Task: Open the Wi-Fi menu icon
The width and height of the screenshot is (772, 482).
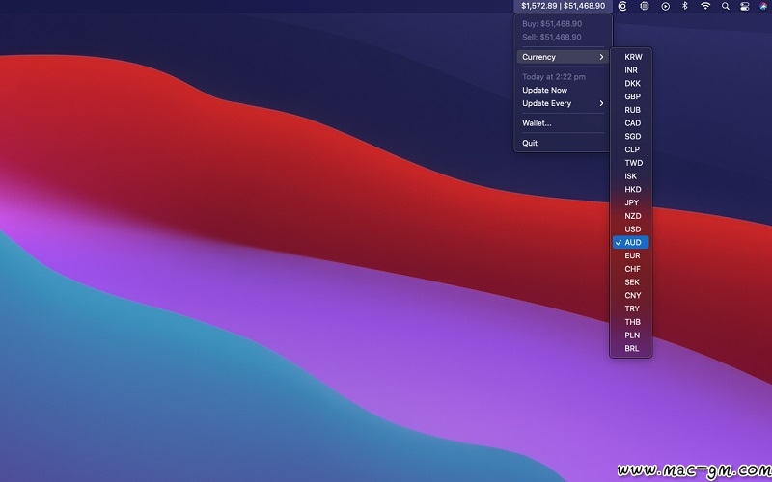Action: click(x=705, y=6)
